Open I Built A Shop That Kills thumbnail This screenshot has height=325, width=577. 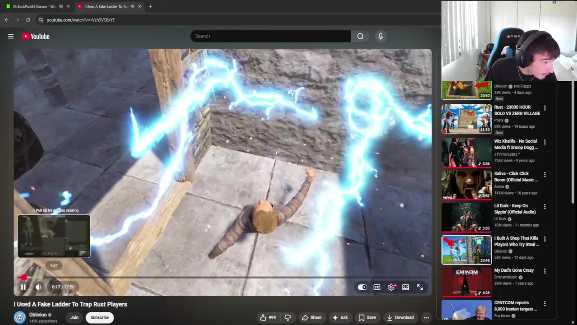click(x=467, y=250)
